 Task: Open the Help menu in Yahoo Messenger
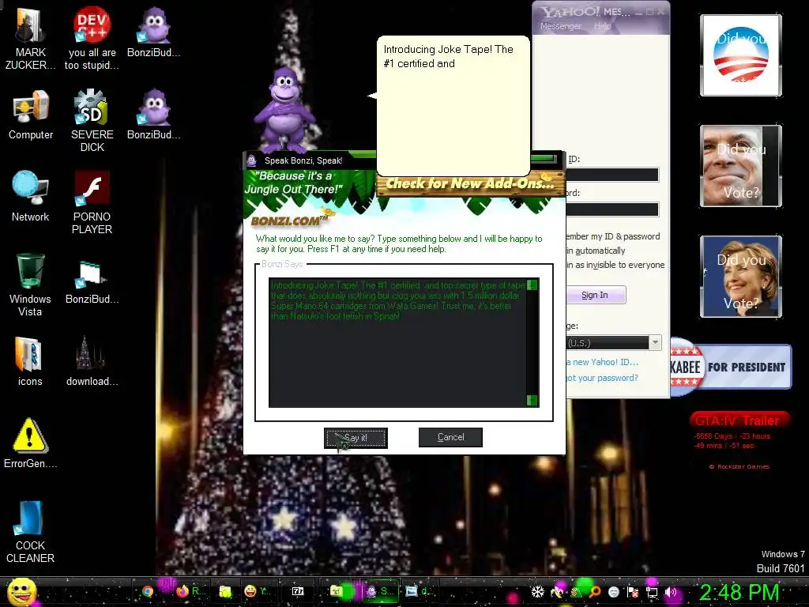pos(602,26)
